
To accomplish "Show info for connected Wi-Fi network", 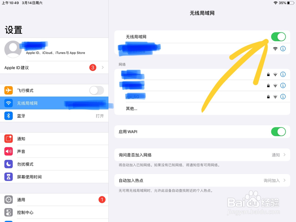I will (x=283, y=49).
